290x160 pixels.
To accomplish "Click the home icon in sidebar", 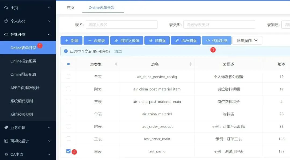I will click(x=6, y=8).
